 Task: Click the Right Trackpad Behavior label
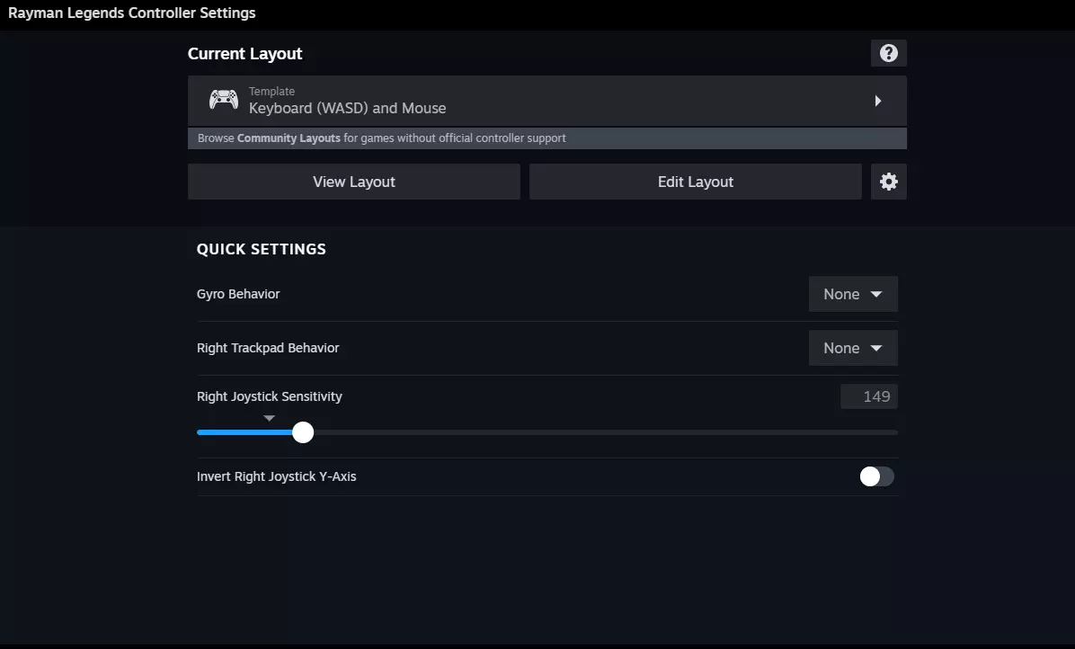coord(268,348)
